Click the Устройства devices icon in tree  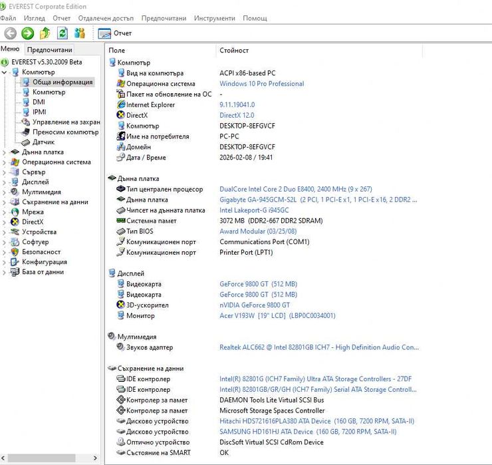(15, 232)
